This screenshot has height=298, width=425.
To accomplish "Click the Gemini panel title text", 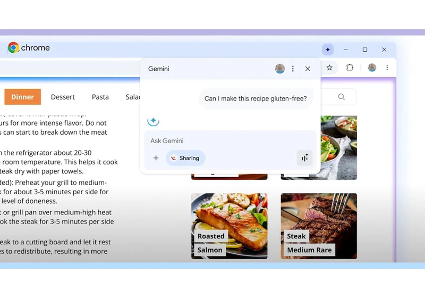I will point(159,69).
